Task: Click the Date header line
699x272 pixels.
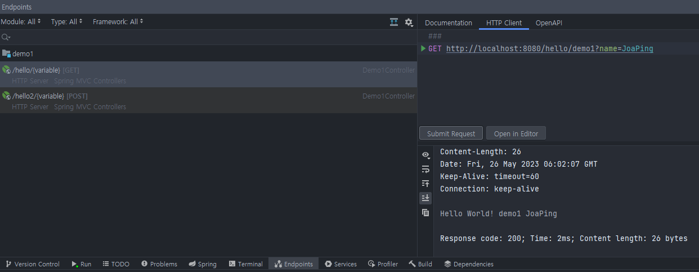Action: pos(518,164)
